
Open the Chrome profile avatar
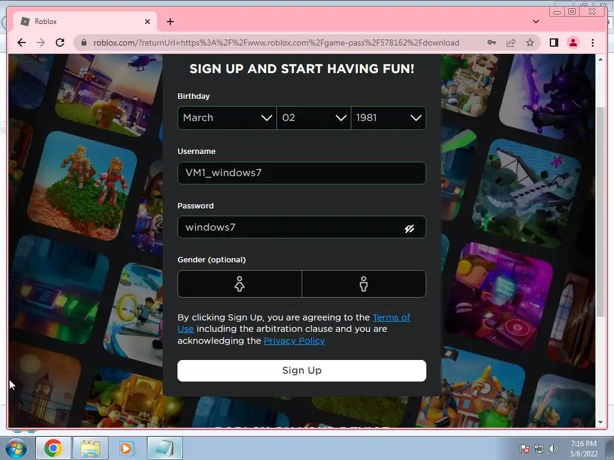(573, 43)
